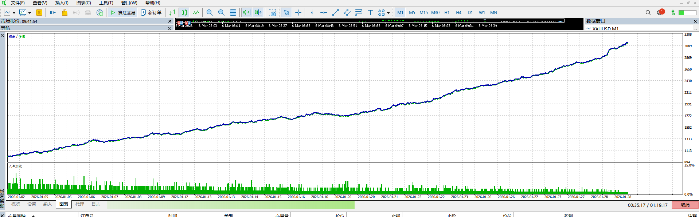Switch to the 日志 journal tab
This screenshot has width=699, height=217.
96,204
